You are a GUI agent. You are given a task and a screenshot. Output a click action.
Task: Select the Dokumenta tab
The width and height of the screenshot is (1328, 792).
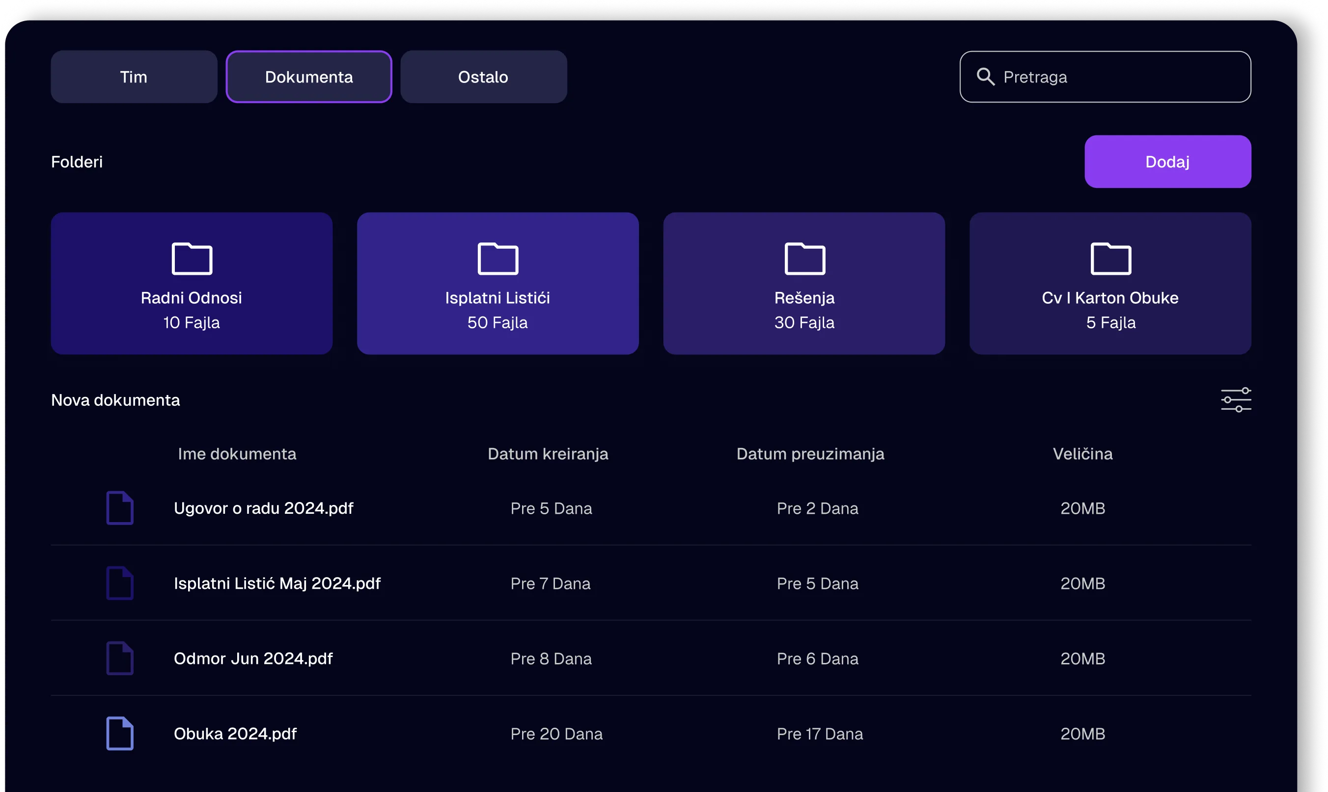(x=308, y=77)
